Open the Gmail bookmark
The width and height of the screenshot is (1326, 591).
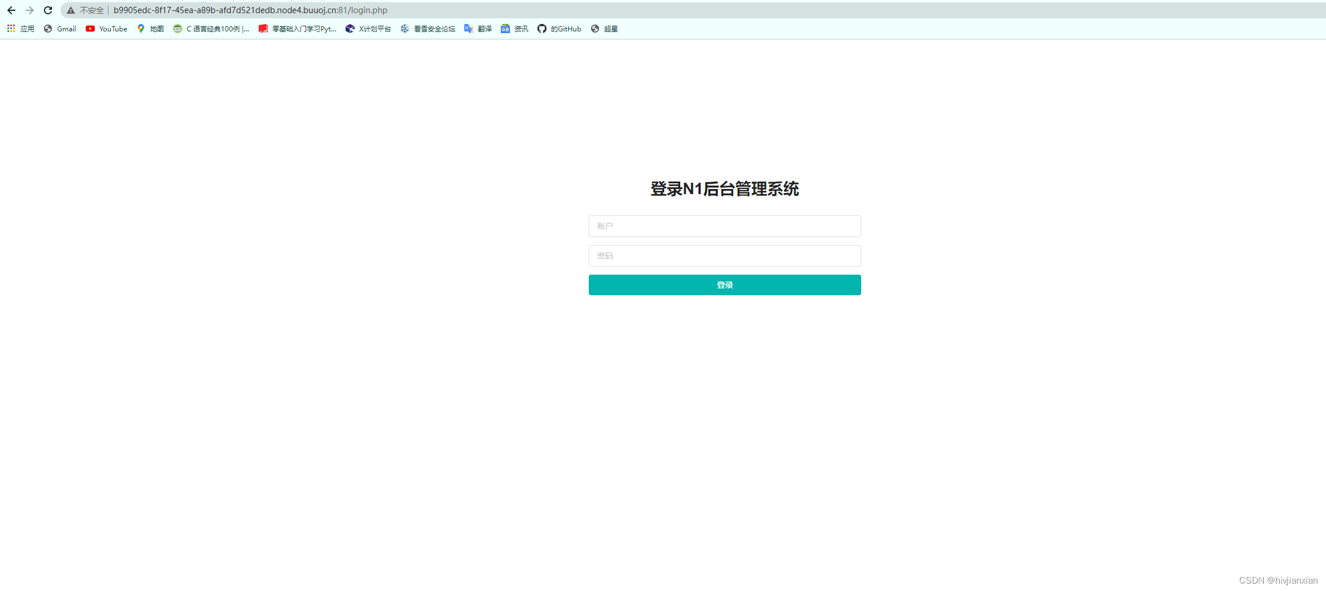point(59,29)
